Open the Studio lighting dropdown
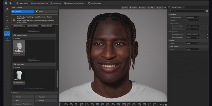Viewport: 212px width, 106px height. (134, 8)
